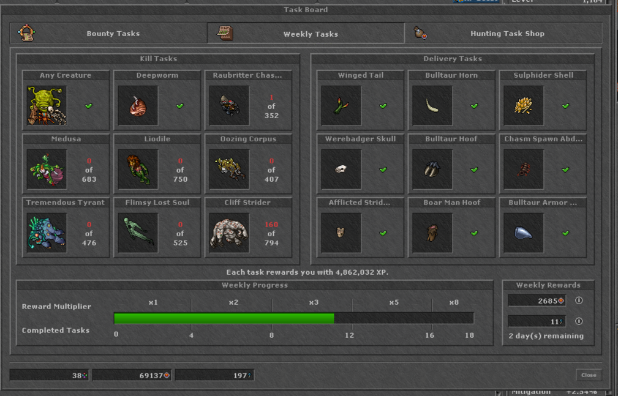Click the 2 day(s) remaining text
Screen dimensions: 618x396
click(x=546, y=336)
